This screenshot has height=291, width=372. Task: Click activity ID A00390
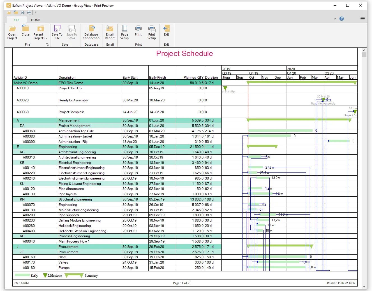pos(29,142)
